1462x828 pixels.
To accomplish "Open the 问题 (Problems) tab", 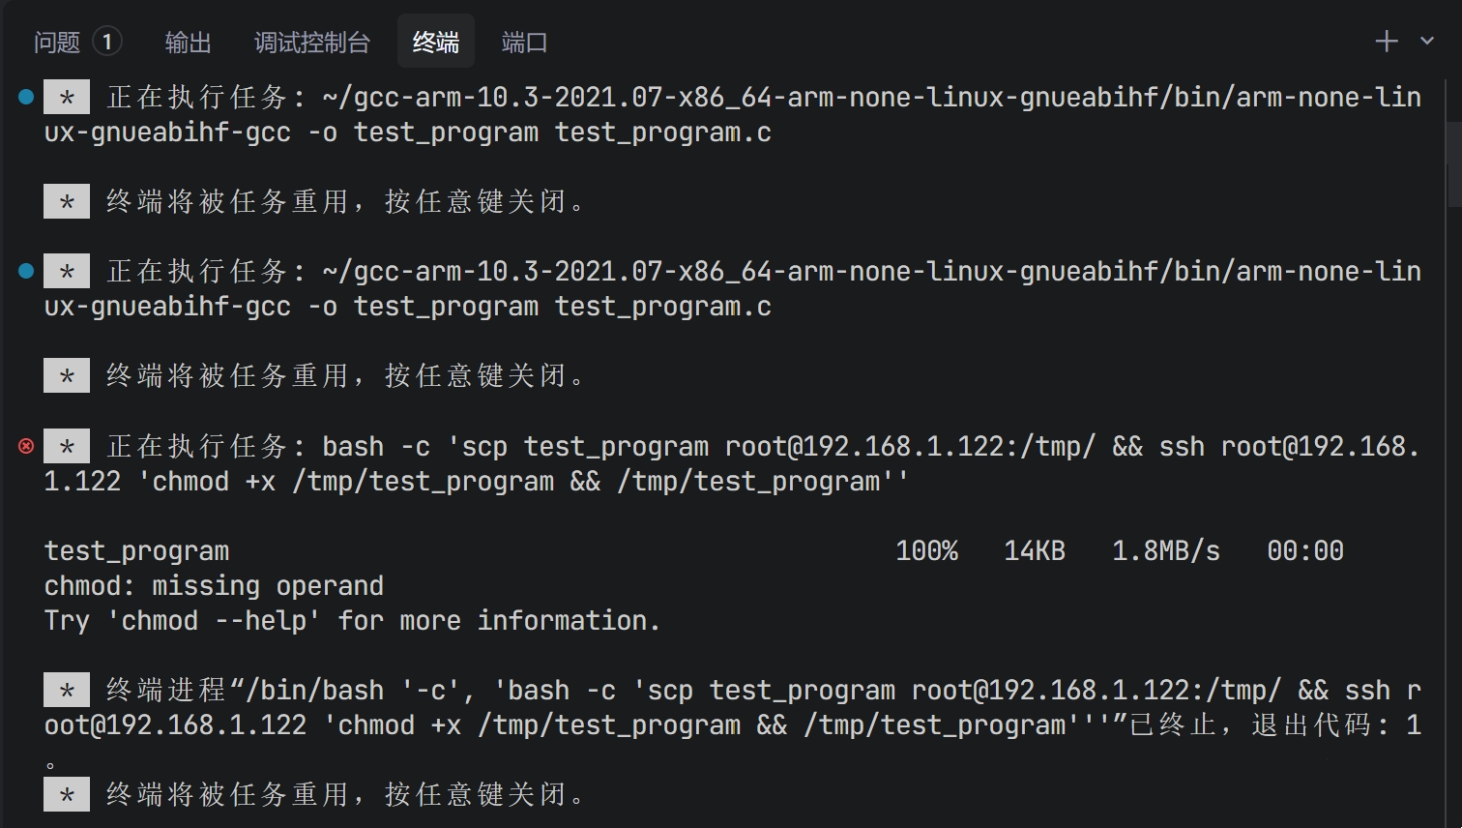I will click(x=57, y=43).
